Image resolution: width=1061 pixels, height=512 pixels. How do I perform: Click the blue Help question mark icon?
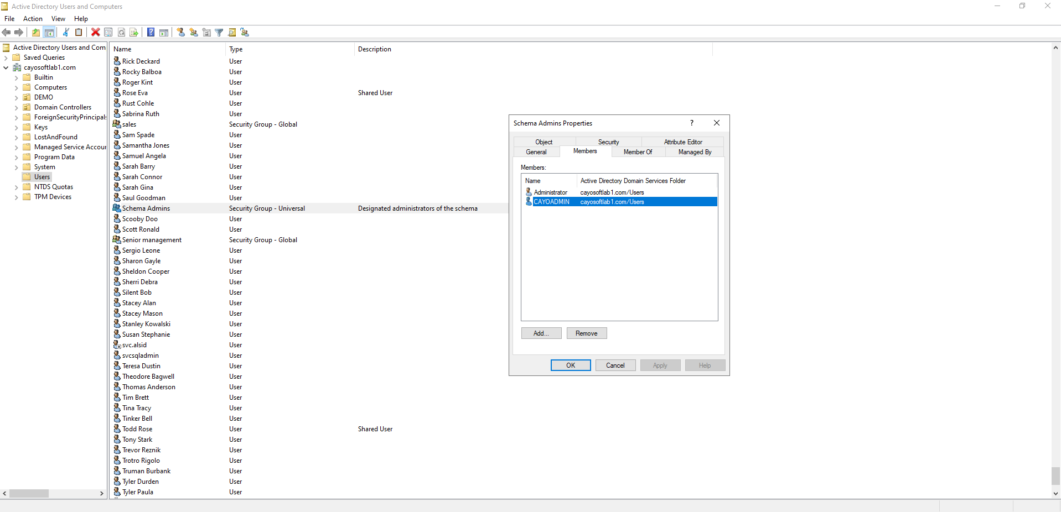click(x=151, y=33)
